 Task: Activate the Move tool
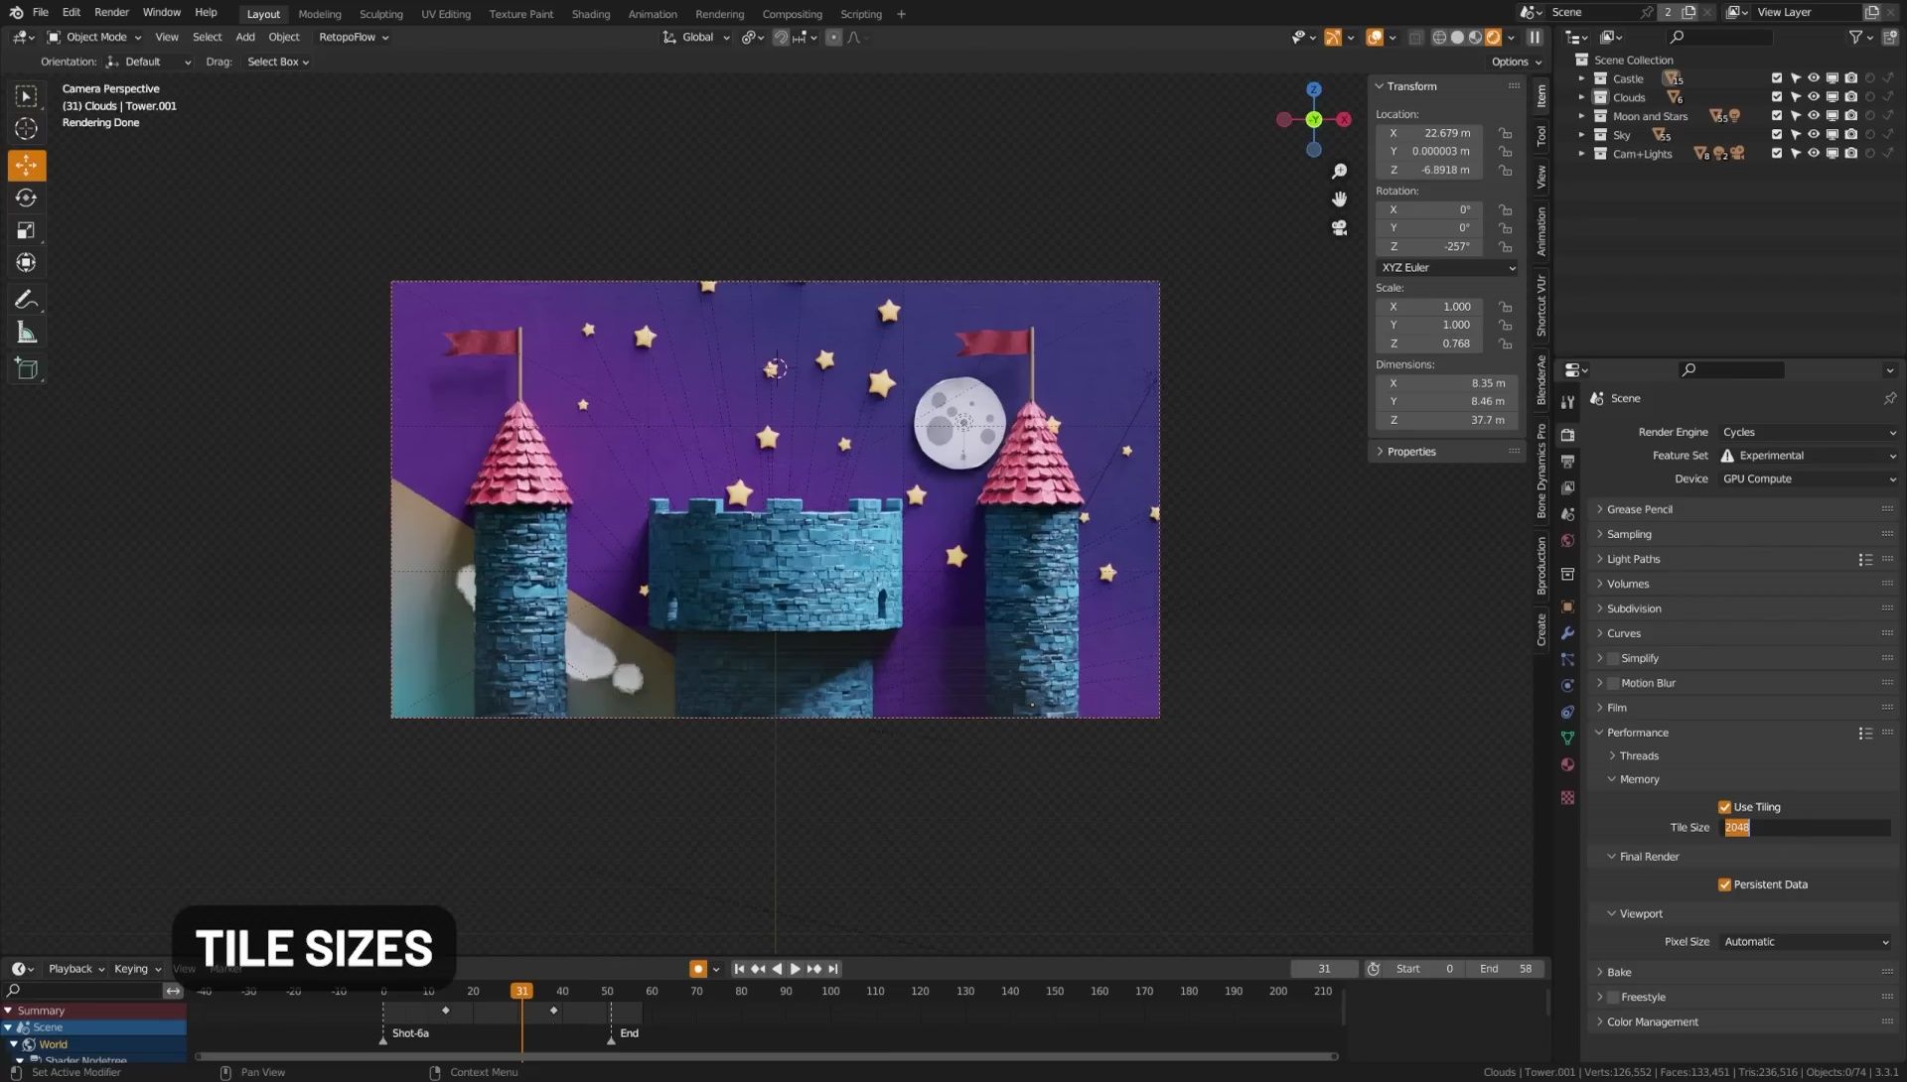[x=27, y=165]
